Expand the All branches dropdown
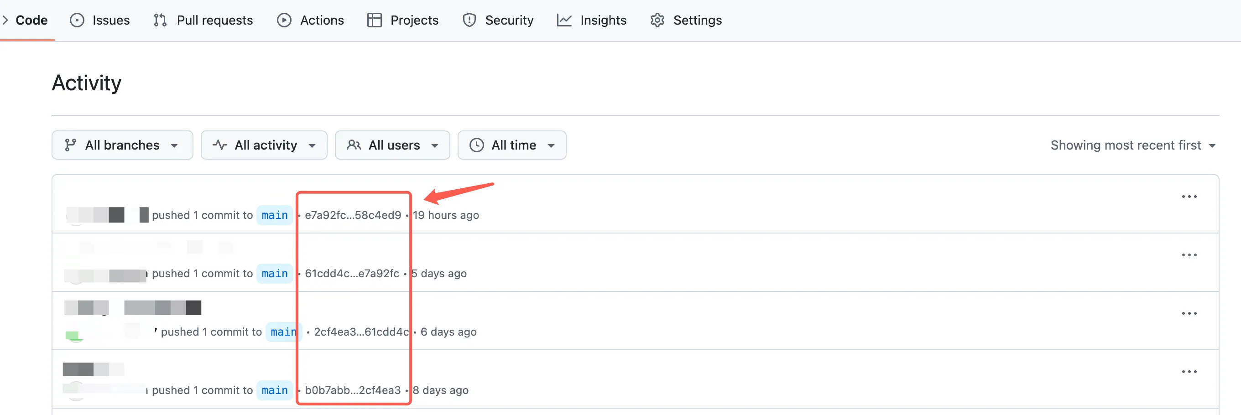This screenshot has width=1241, height=415. click(122, 145)
